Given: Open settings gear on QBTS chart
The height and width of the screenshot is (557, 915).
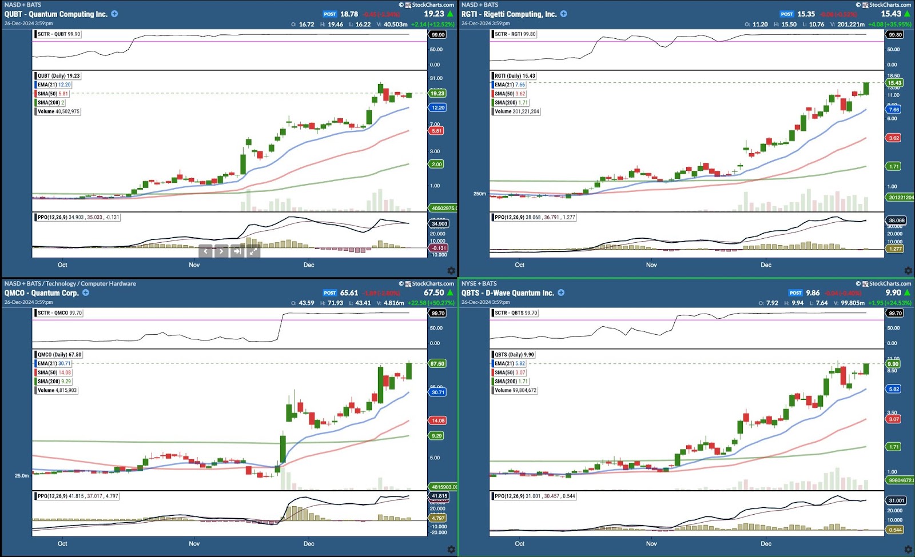Looking at the screenshot, I should [908, 549].
